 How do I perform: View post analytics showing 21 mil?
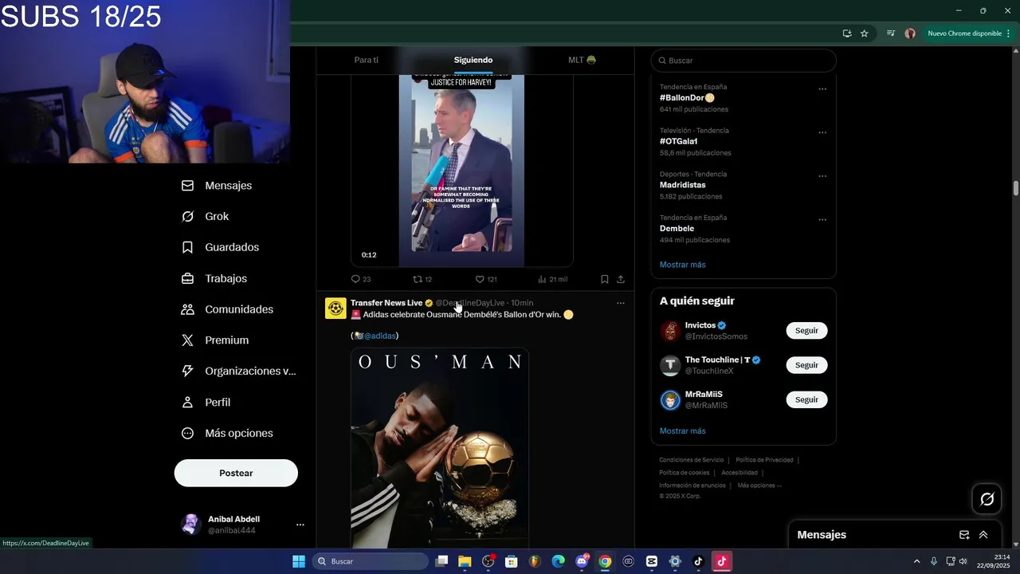click(x=552, y=279)
